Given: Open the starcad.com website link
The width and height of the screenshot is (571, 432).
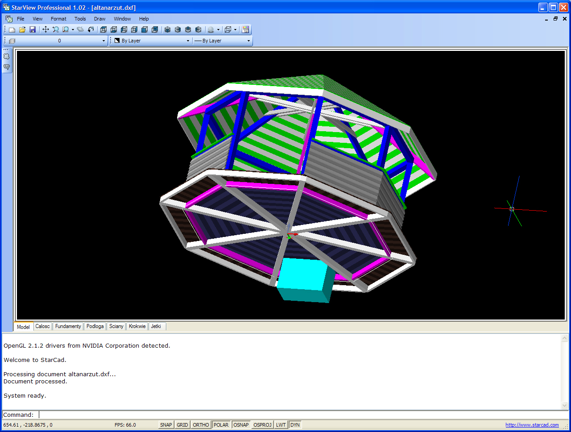Looking at the screenshot, I should point(532,425).
